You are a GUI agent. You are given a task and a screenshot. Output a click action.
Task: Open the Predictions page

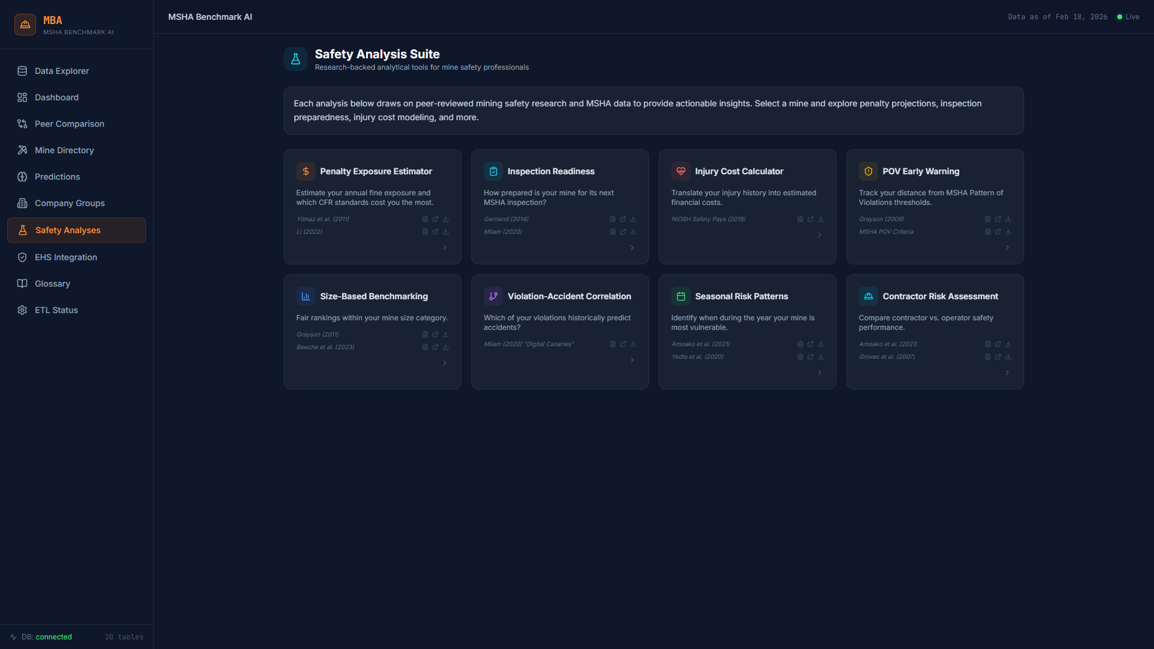pos(57,177)
